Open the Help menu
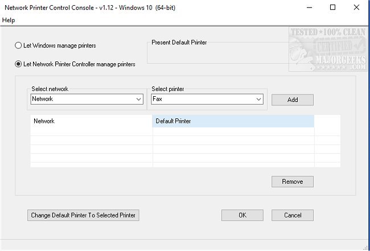This screenshot has height=251, width=370. (9, 20)
